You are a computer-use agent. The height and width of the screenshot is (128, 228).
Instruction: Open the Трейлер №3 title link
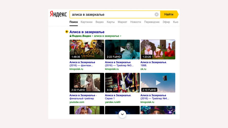(119, 64)
